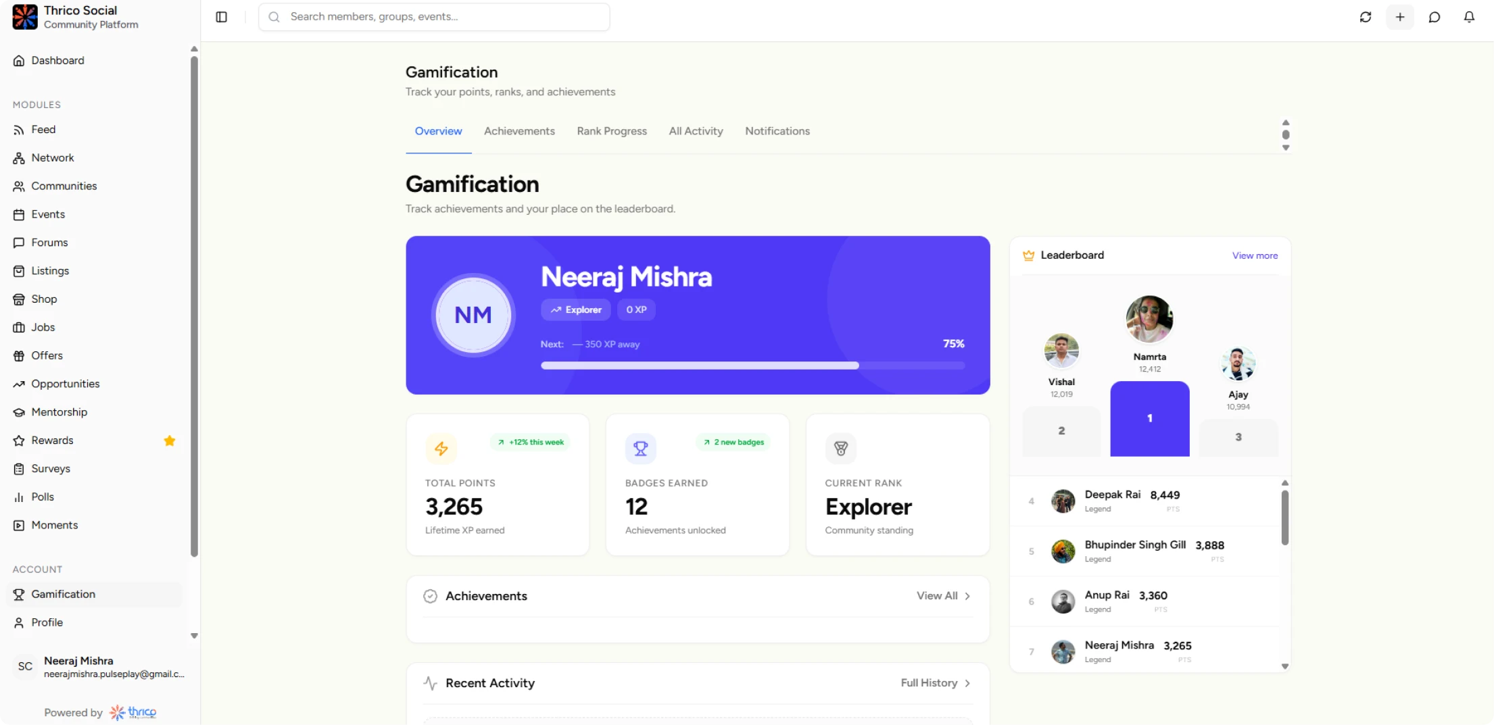The height and width of the screenshot is (725, 1494).
Task: Open the Mentorship graduation cap icon
Action: 19,412
